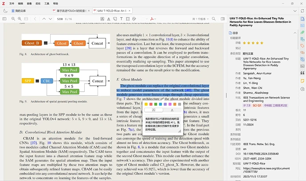Open the quotation mark sidenav icon
Viewport: 306px width, 181px height.
[302, 73]
